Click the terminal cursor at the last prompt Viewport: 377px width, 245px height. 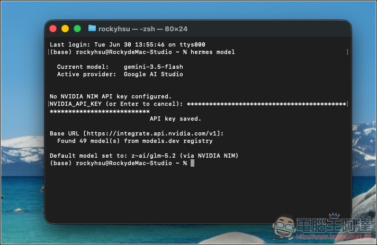tap(192, 163)
